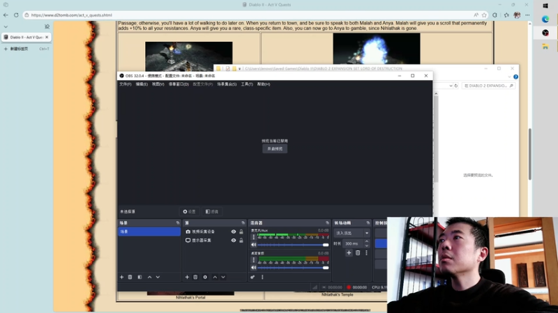Open the transition type dropdown
This screenshot has width=558, height=313.
352,233
